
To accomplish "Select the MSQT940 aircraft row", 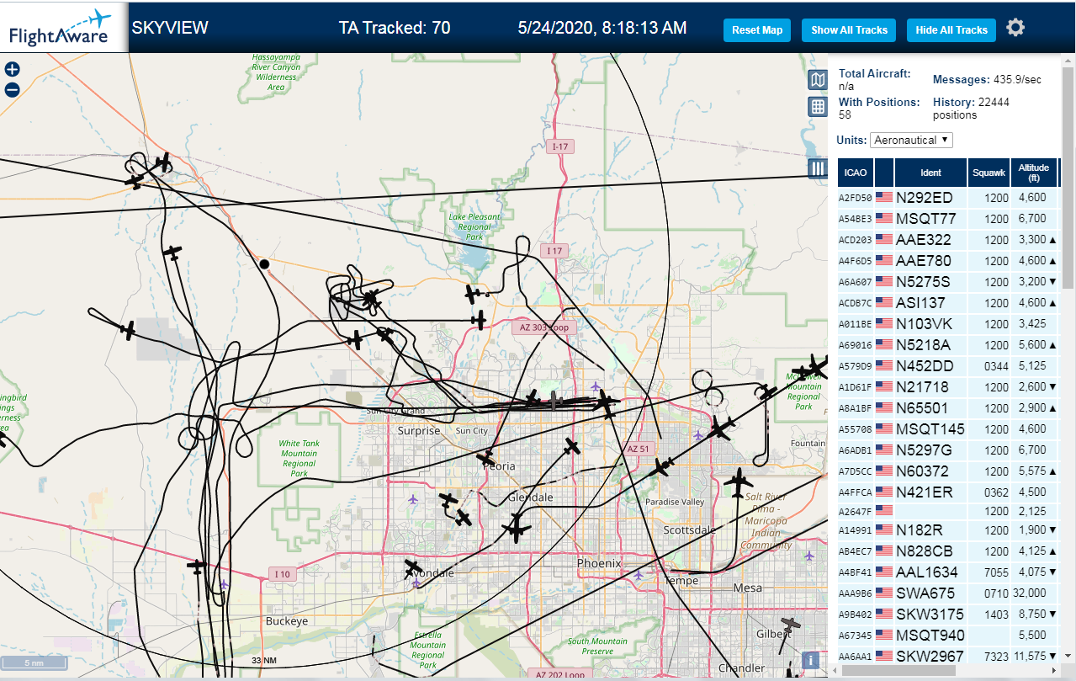I will [x=948, y=636].
